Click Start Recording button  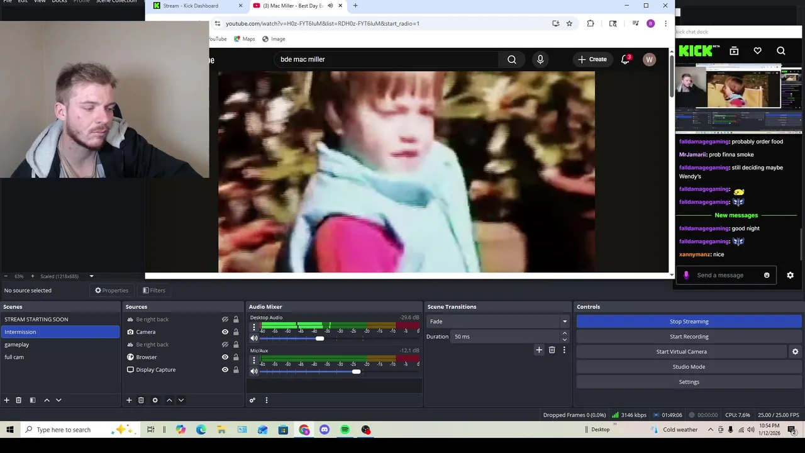click(689, 337)
